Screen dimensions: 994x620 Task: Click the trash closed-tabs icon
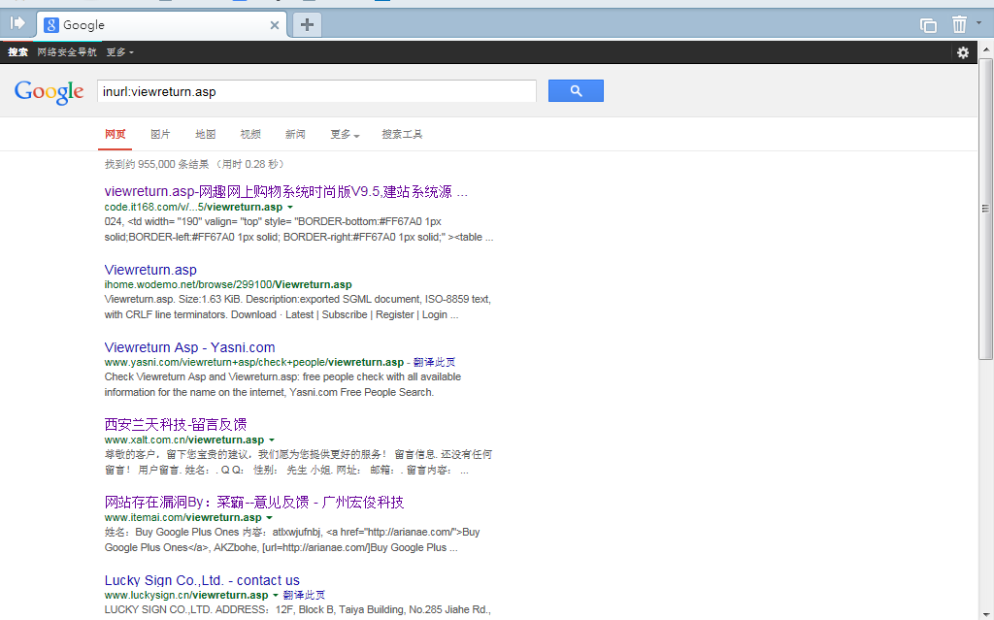coord(959,24)
